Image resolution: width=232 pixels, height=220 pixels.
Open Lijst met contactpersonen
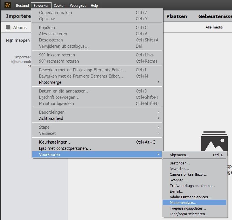click(97, 148)
